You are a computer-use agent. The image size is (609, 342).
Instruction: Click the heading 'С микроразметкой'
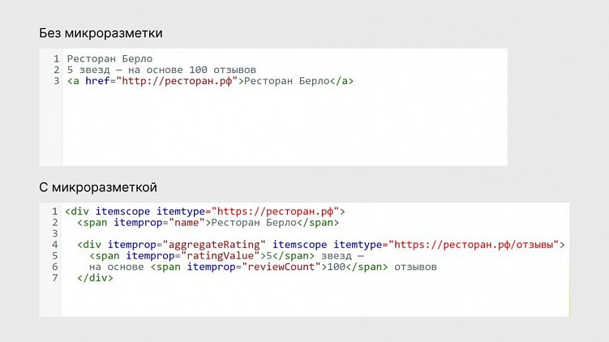click(98, 187)
